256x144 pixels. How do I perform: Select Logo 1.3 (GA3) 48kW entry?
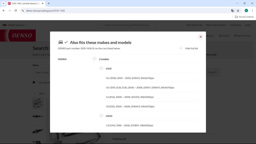click(130, 125)
